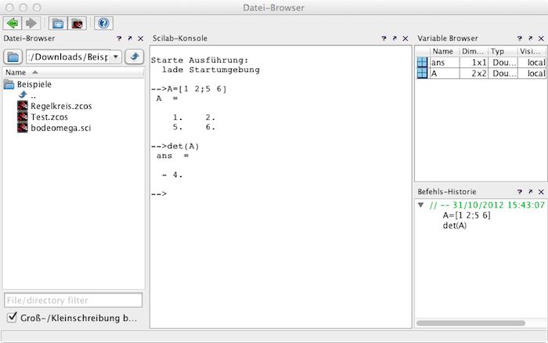Click the blue folder toolbar icon
Viewport: 548px width, 343px height.
pos(58,23)
